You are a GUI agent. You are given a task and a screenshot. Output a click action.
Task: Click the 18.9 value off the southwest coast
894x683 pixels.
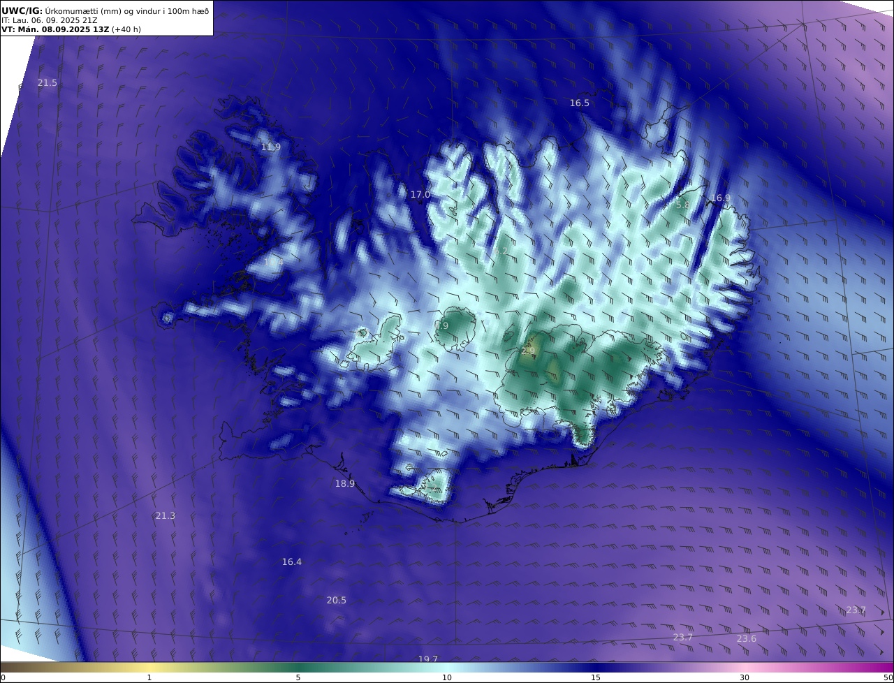point(345,484)
